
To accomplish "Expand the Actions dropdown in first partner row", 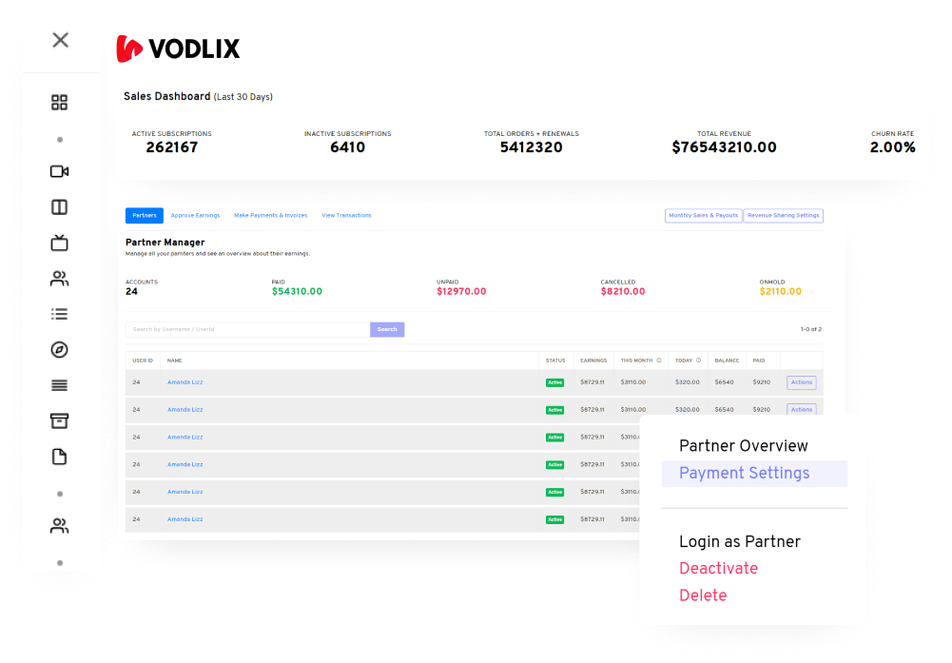I will [x=801, y=382].
